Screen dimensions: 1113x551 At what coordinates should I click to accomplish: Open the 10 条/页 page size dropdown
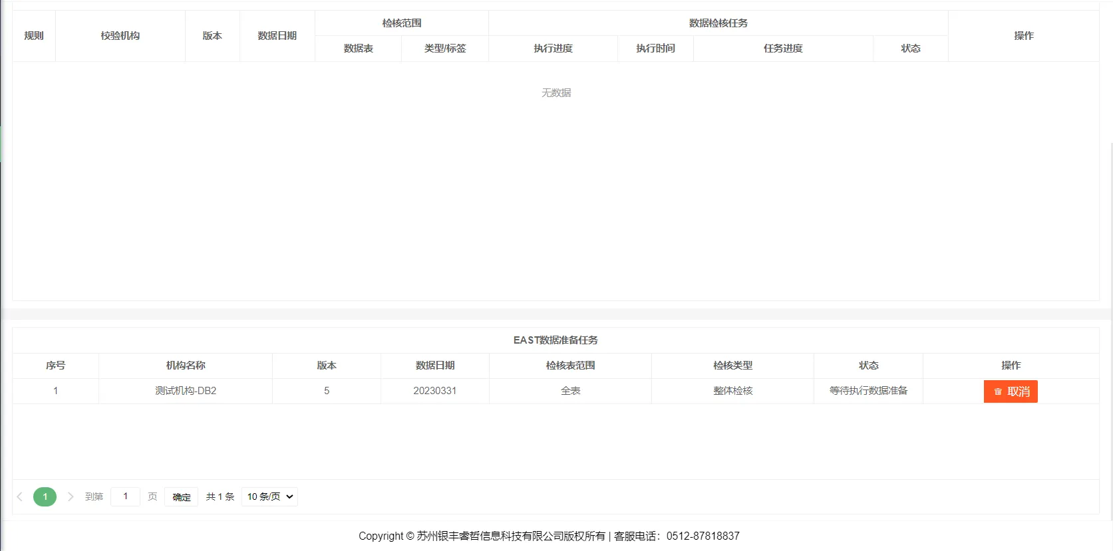click(269, 496)
